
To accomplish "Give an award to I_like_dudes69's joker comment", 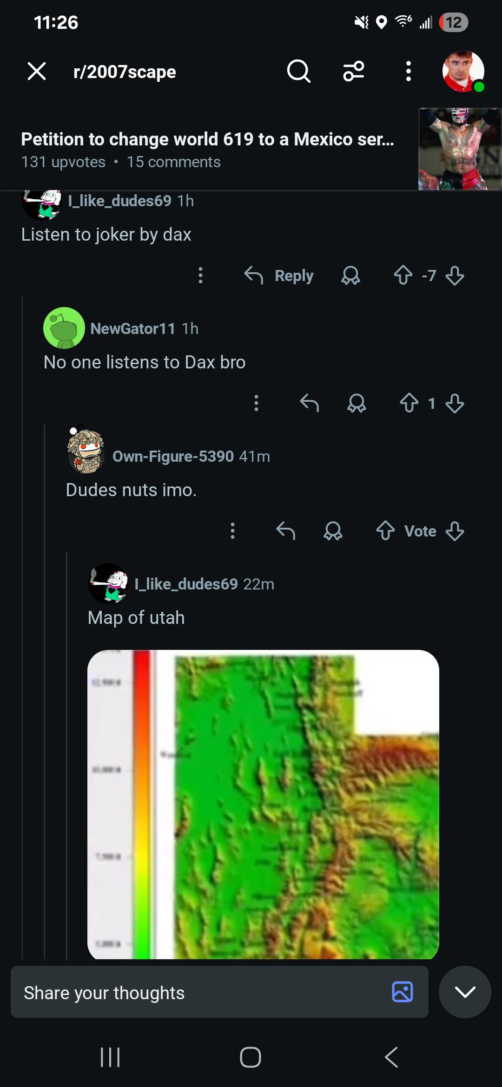I will [x=350, y=275].
